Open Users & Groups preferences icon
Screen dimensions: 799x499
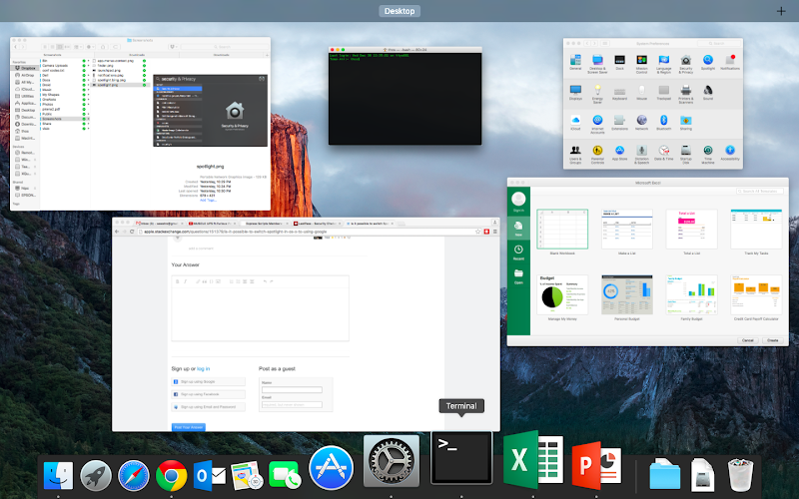pos(575,155)
